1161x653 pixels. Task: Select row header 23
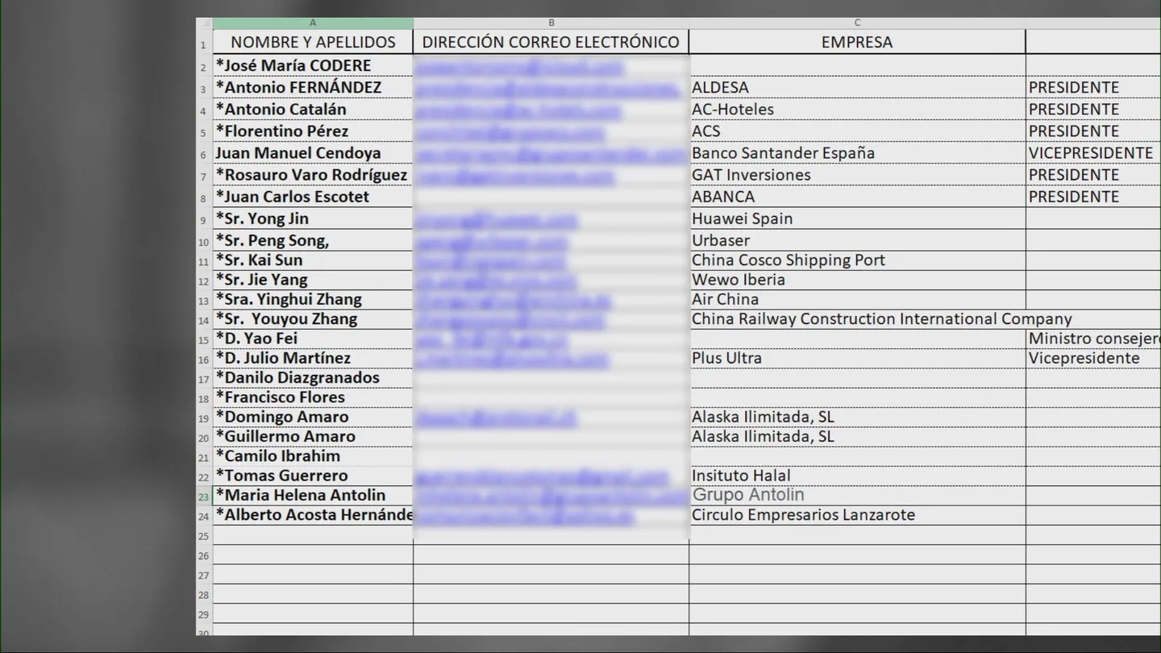204,496
